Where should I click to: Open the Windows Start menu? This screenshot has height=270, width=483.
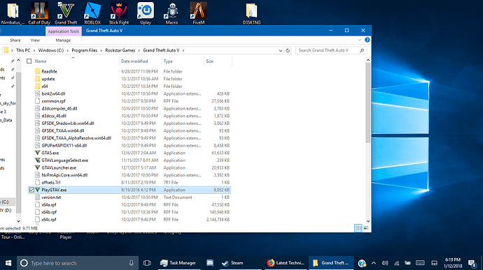coord(8,263)
